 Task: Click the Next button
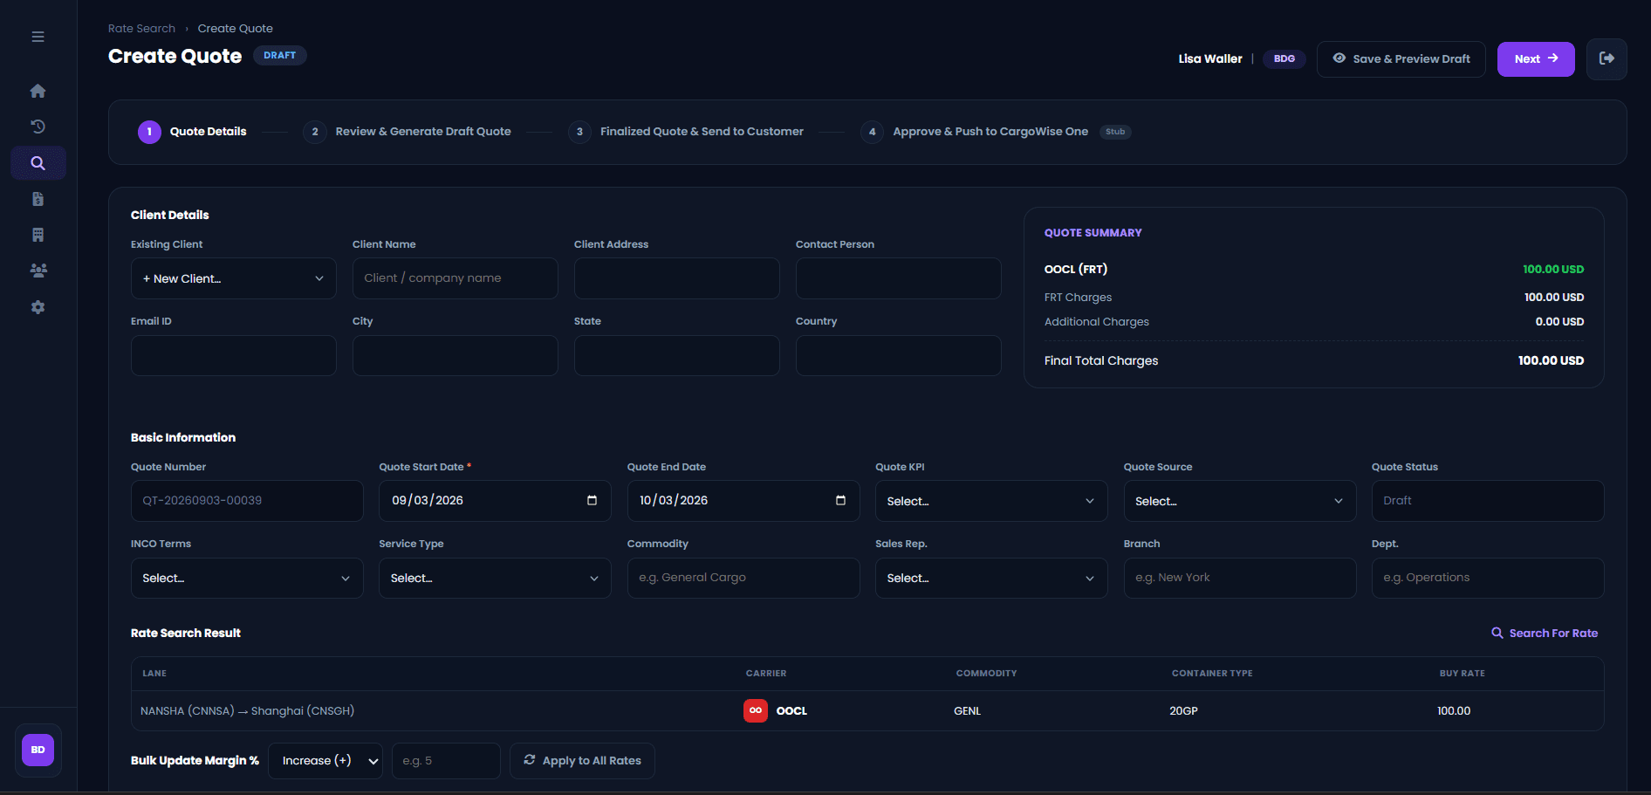1536,58
